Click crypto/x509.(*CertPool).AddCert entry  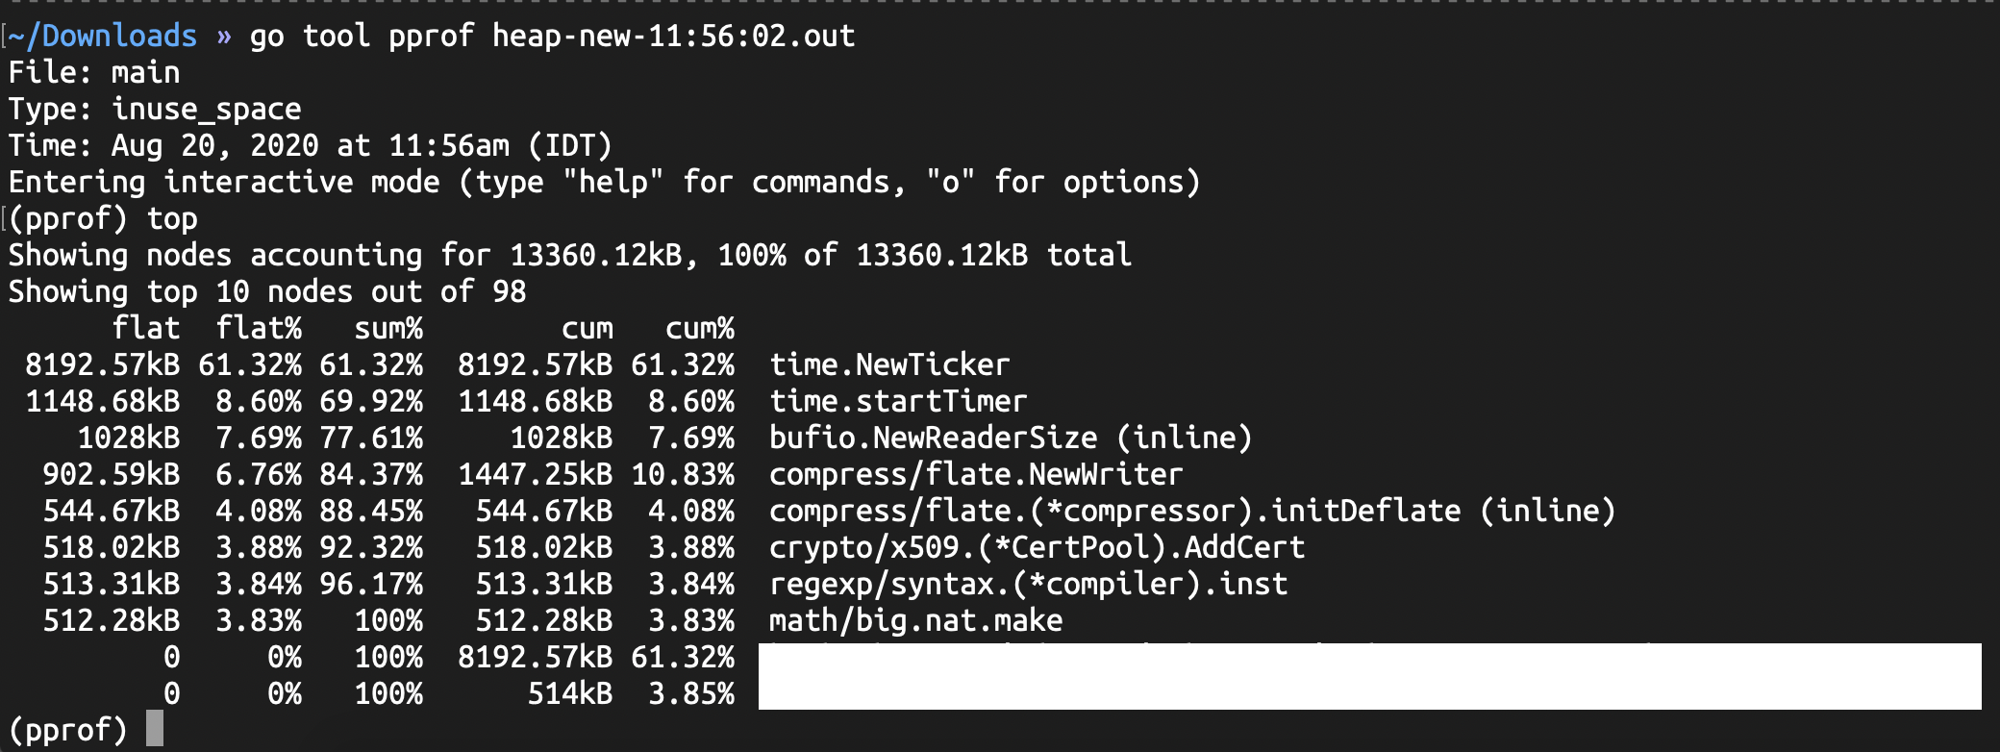[x=1037, y=548]
